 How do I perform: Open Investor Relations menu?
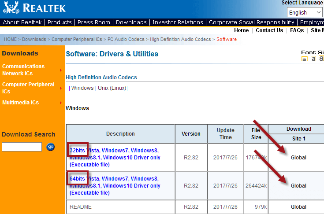pos(178,22)
